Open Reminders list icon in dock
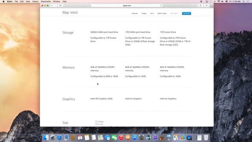The width and height of the screenshot is (252, 142). coord(94,138)
